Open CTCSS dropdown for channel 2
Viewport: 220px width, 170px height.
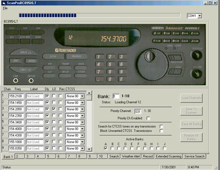click(82, 103)
